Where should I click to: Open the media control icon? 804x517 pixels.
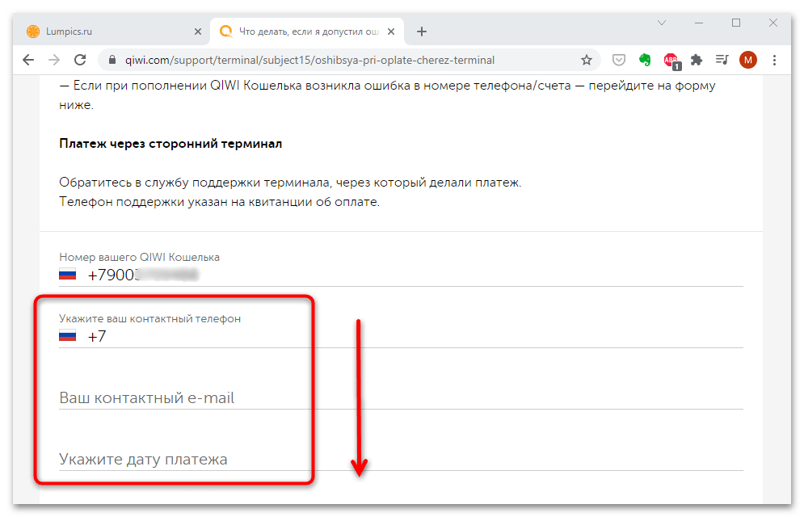[722, 60]
